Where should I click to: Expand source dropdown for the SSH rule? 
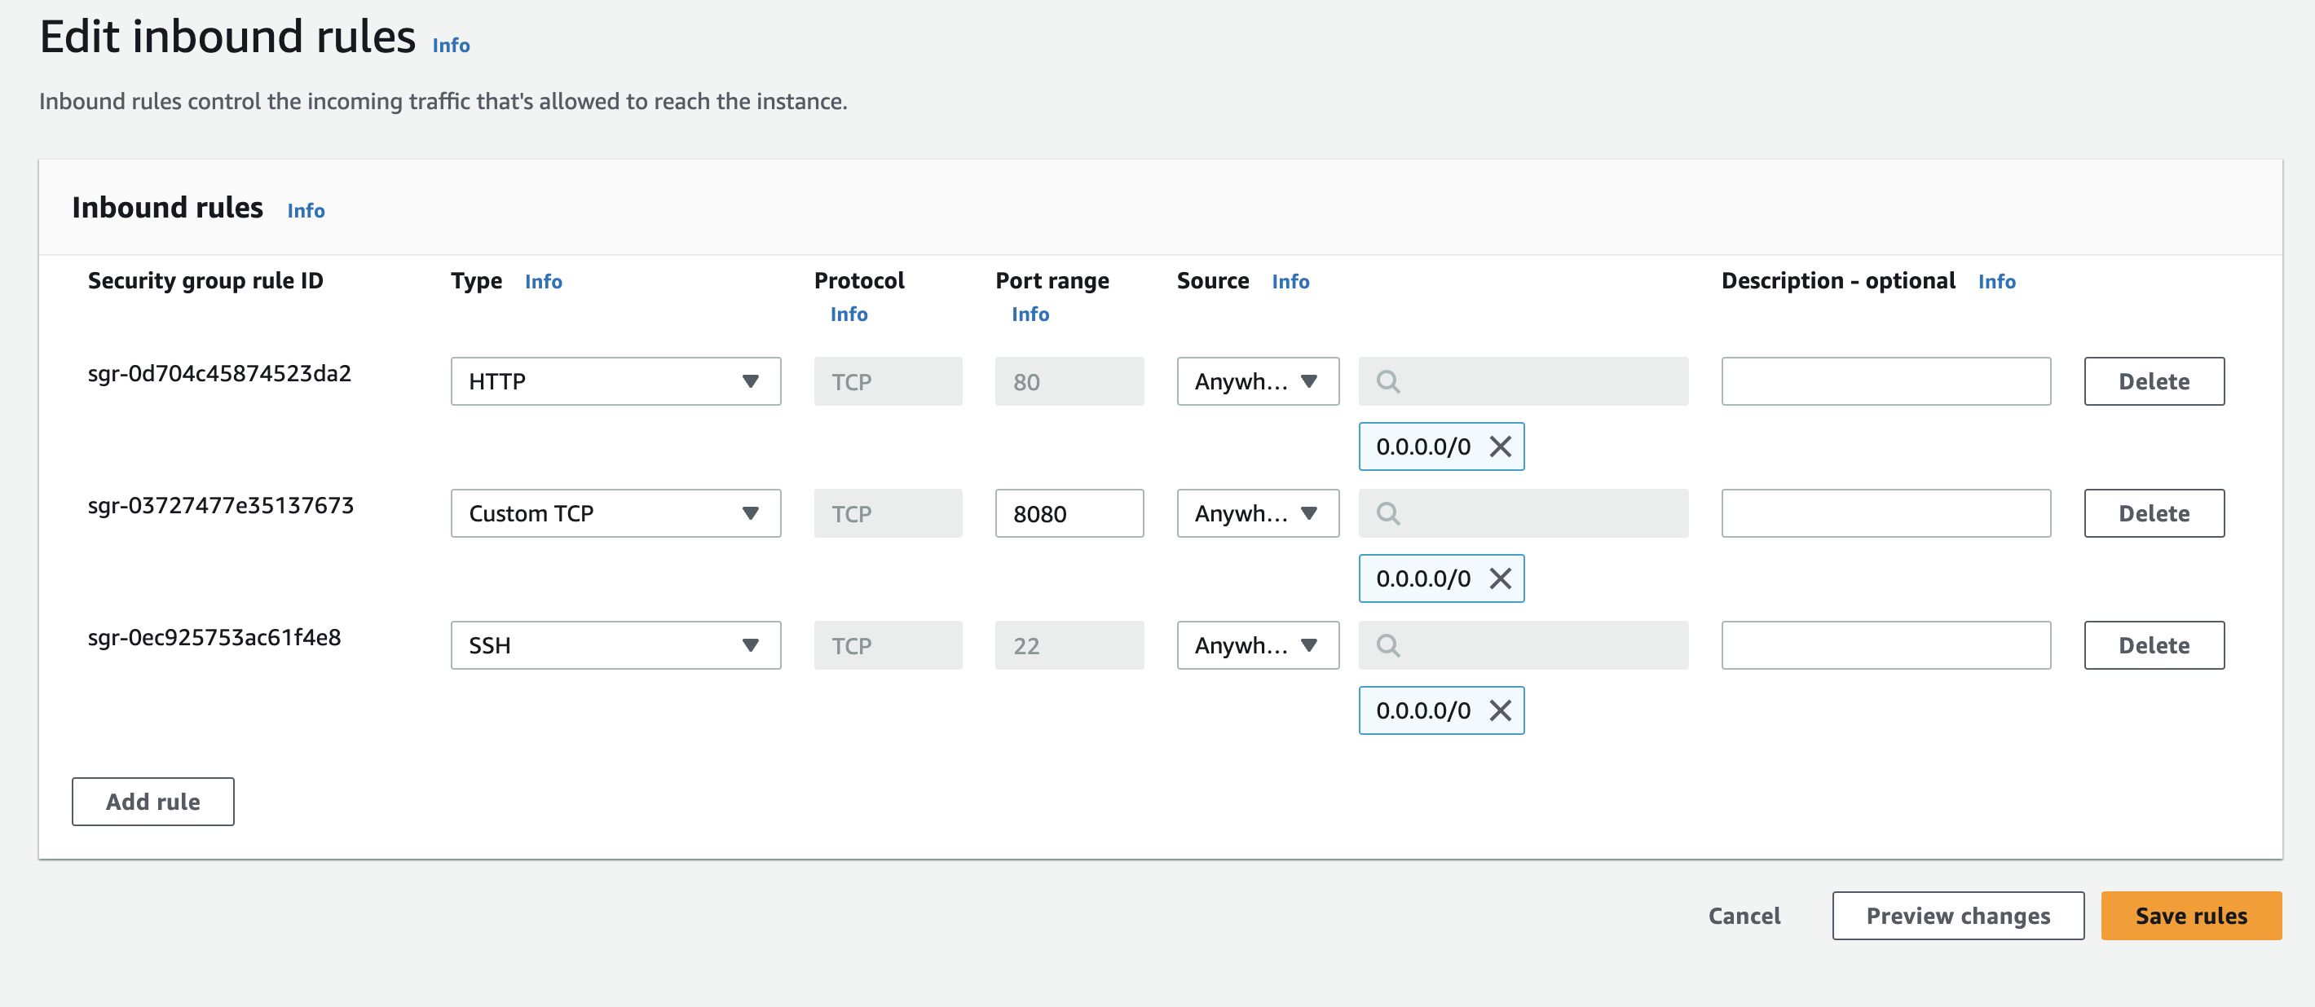[x=1256, y=646]
